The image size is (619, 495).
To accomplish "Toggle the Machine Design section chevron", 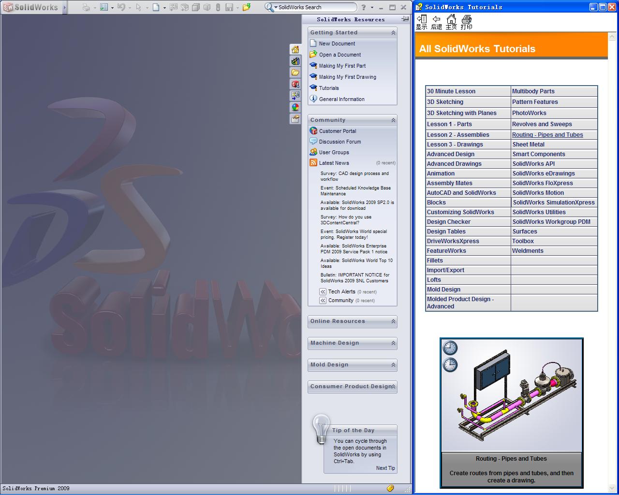I will (393, 343).
